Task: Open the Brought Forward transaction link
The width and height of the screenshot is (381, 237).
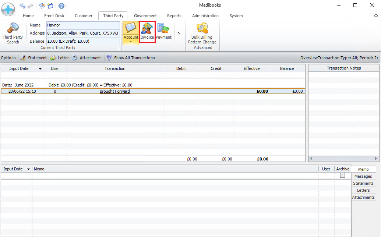Action: click(x=114, y=91)
